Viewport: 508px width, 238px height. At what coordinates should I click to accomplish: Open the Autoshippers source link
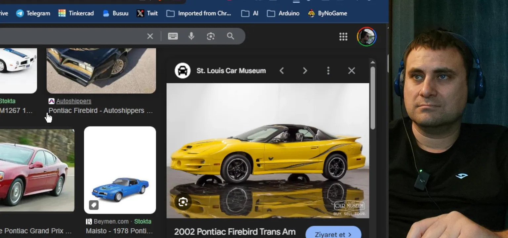(74, 101)
